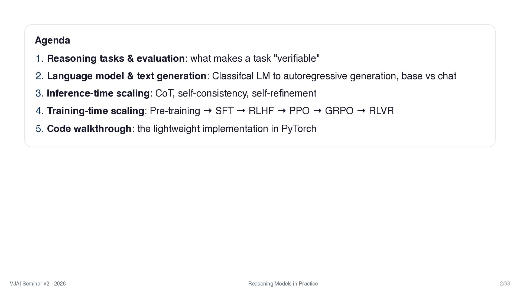
Task: Click the word "verifiable" in item one
Action: tap(297, 58)
